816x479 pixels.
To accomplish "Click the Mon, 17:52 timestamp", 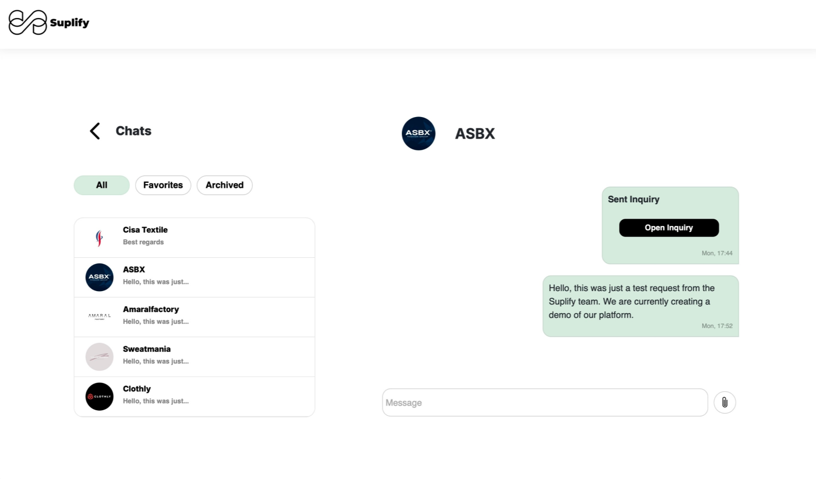I will [x=717, y=326].
